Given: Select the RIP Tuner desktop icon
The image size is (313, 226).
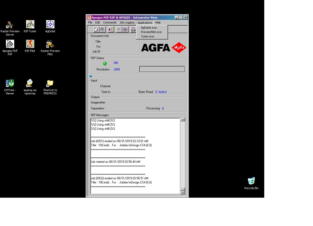Looking at the screenshot, I should 30,27.
